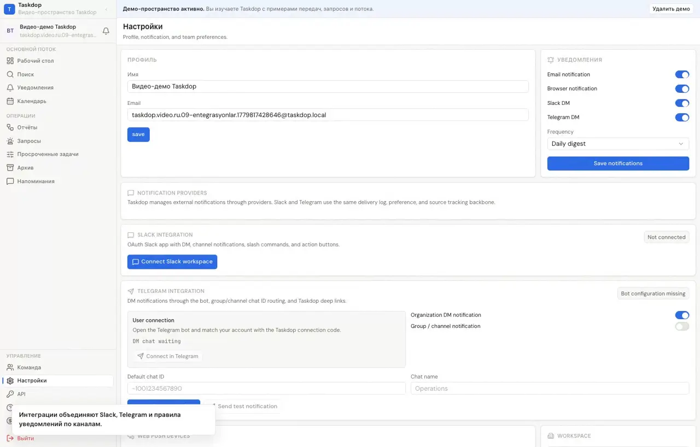Collapse the sidebar with the chevron

[x=107, y=9]
